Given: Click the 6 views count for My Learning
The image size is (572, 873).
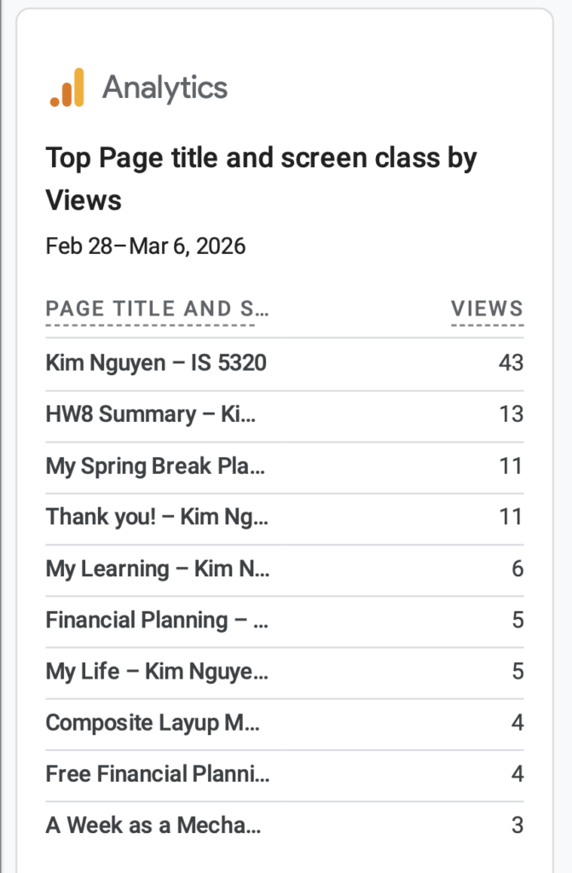Looking at the screenshot, I should tap(517, 569).
